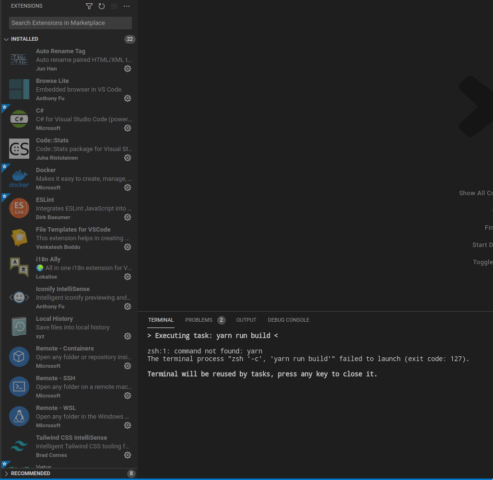Open the Manage gear for Docker extension
493x480 pixels.
point(127,187)
